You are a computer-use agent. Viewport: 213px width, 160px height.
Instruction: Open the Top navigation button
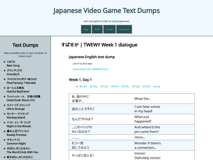86,29
